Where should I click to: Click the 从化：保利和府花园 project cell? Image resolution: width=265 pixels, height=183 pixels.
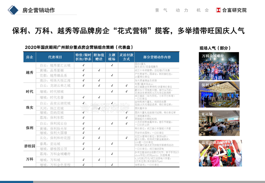[55, 138]
